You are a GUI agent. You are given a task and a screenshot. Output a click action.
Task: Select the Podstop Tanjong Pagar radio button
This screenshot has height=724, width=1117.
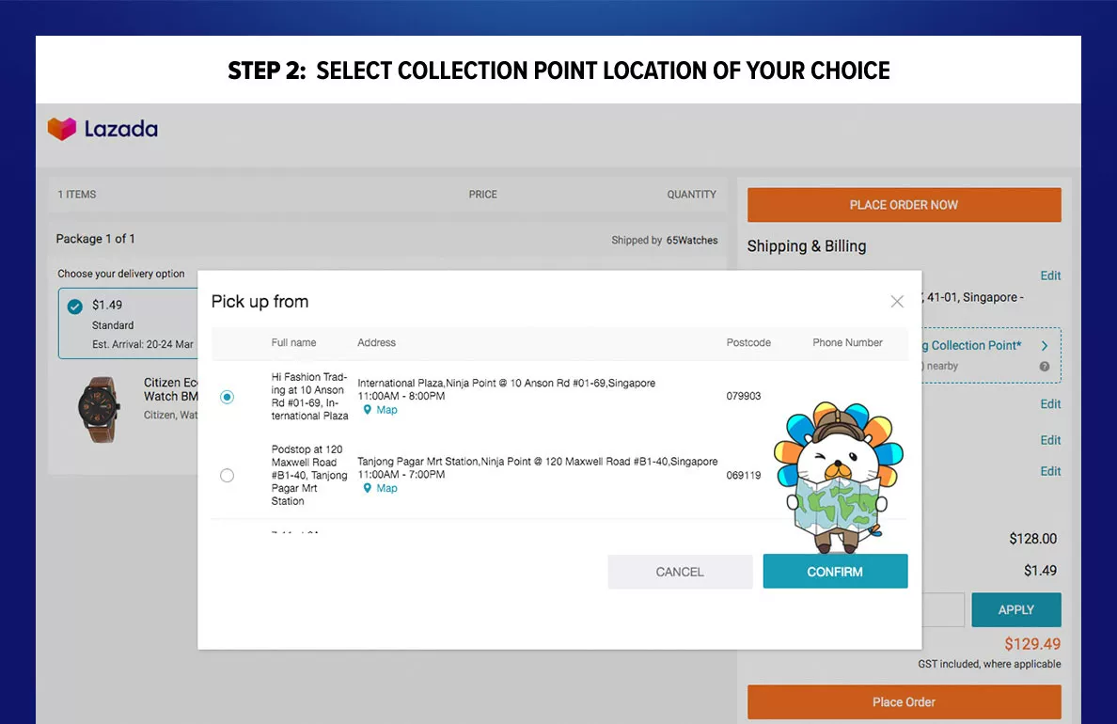(x=227, y=475)
